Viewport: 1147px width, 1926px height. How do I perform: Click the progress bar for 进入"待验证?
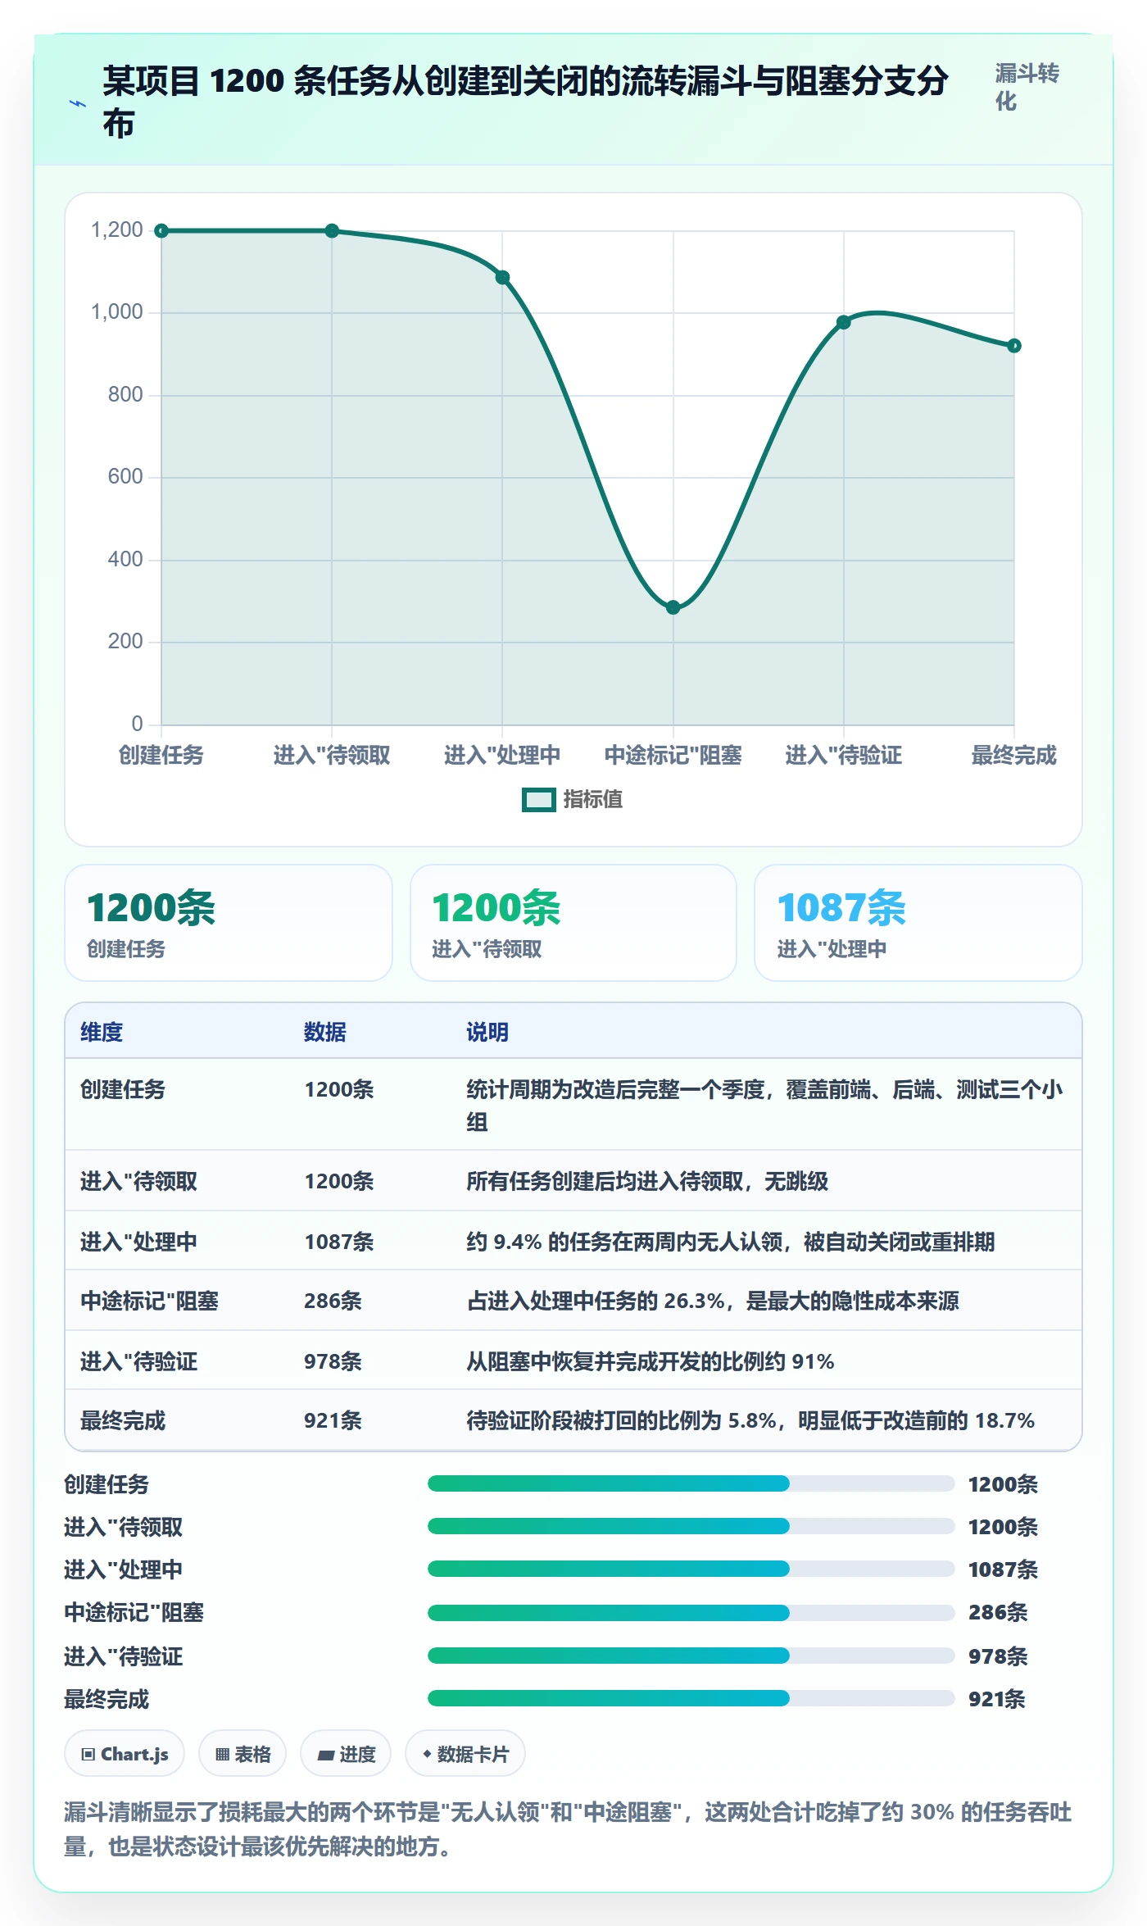point(691,1656)
